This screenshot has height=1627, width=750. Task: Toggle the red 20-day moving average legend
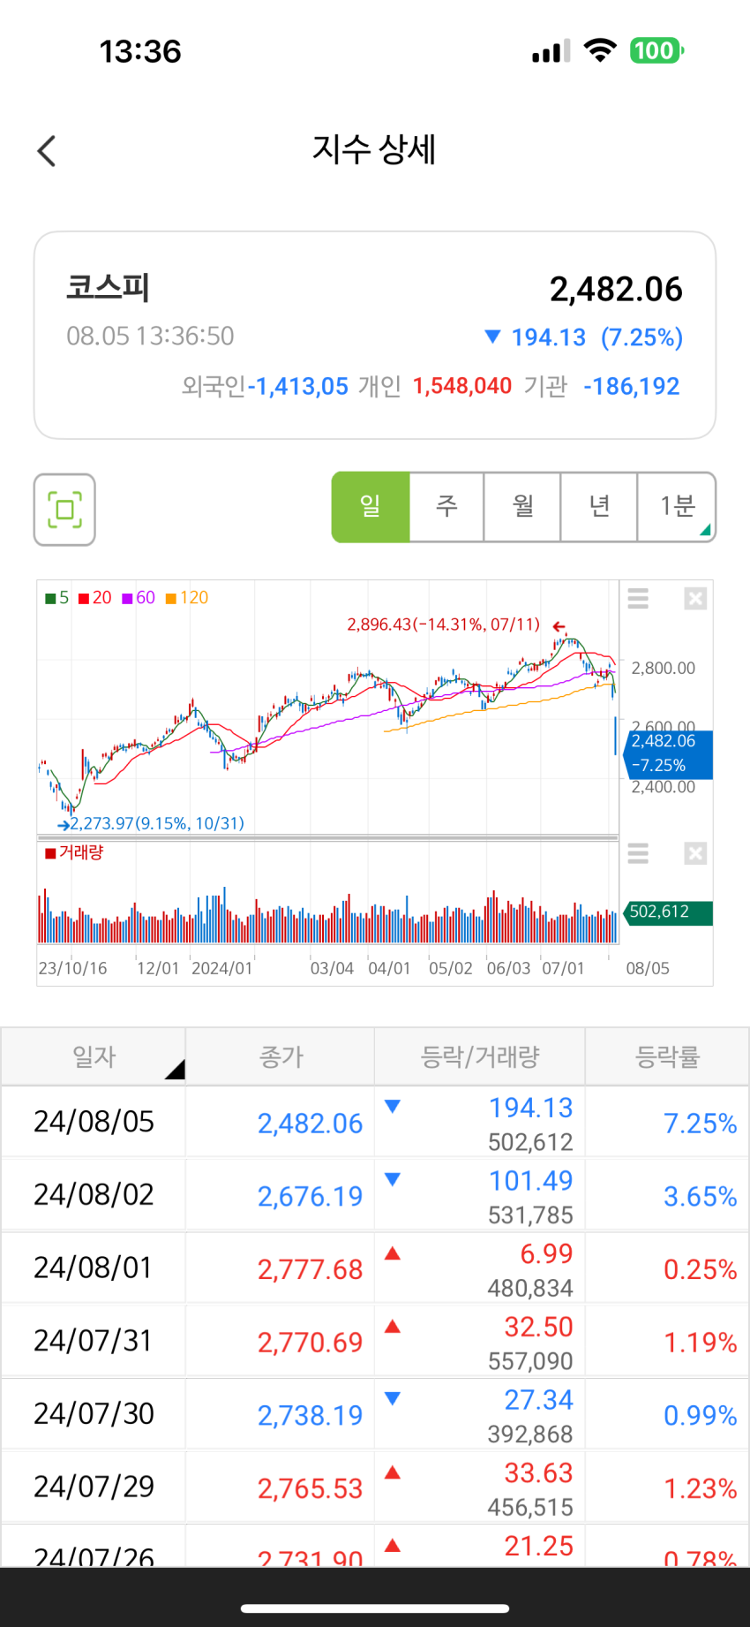(95, 598)
